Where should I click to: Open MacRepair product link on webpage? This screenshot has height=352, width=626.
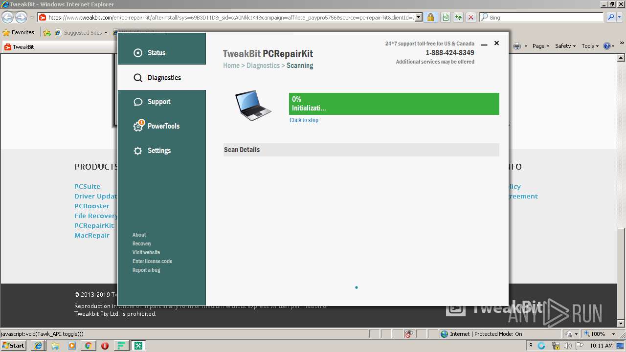point(92,235)
